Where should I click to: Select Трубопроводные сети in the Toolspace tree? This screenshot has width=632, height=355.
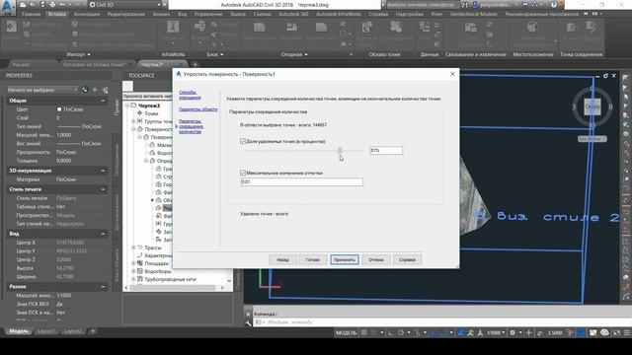pyautogui.click(x=170, y=279)
